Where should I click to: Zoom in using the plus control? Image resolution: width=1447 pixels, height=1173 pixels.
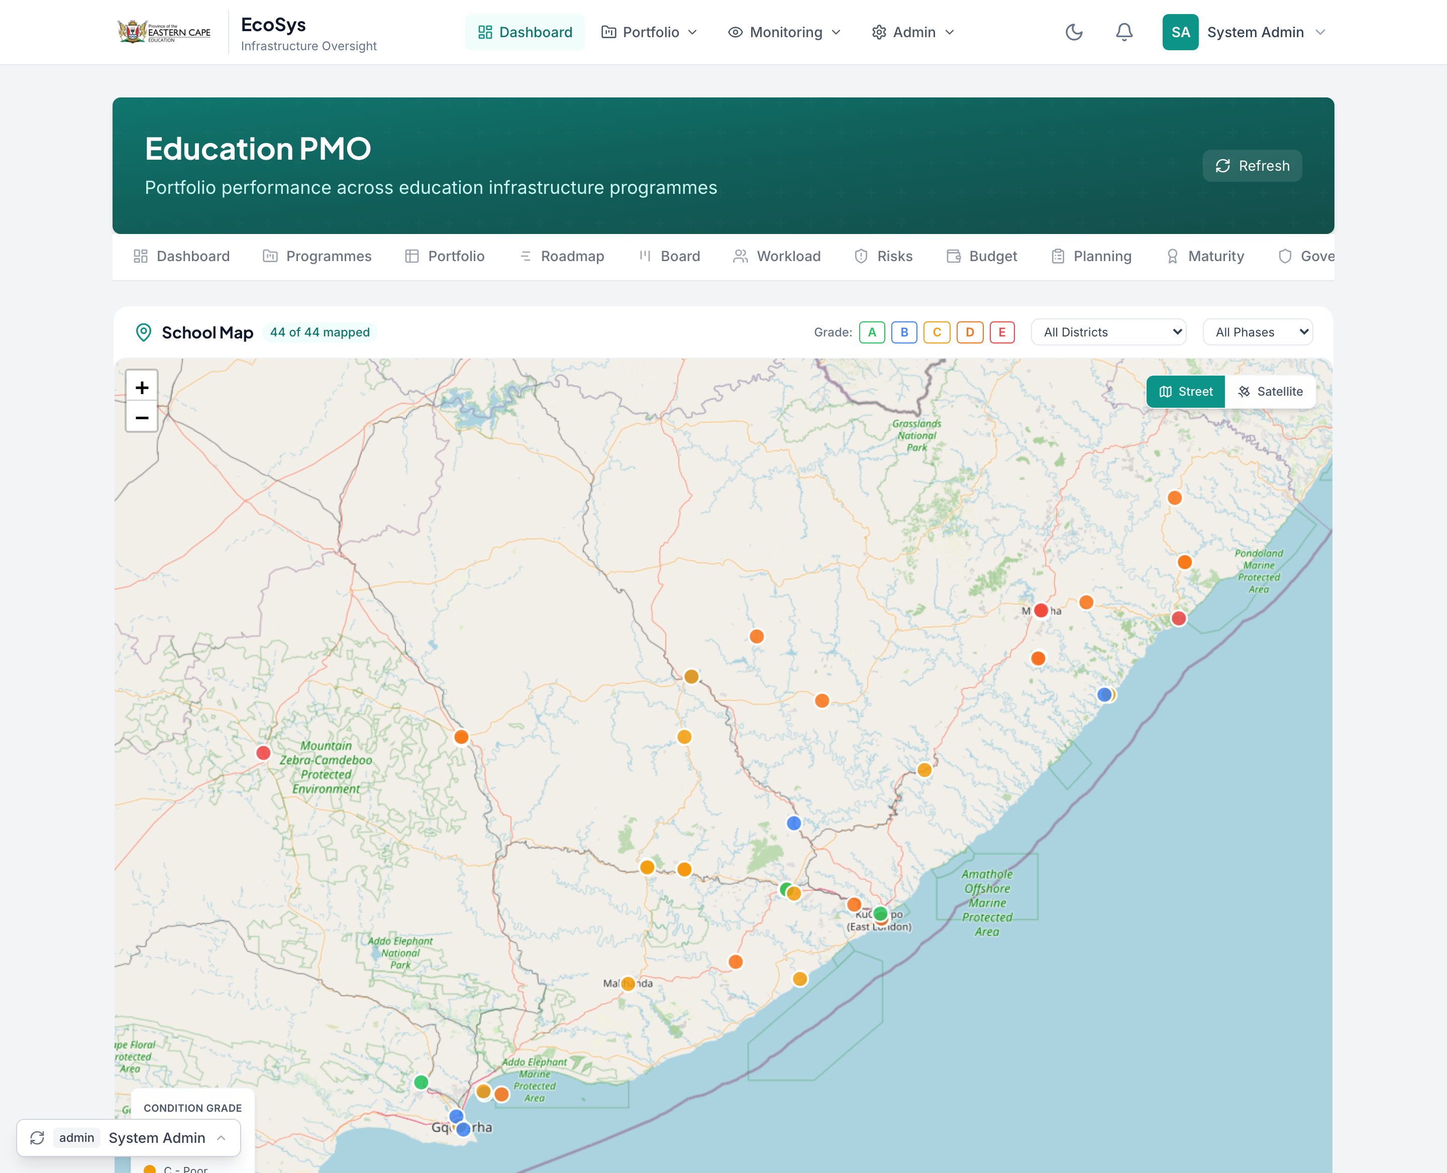[x=141, y=387]
